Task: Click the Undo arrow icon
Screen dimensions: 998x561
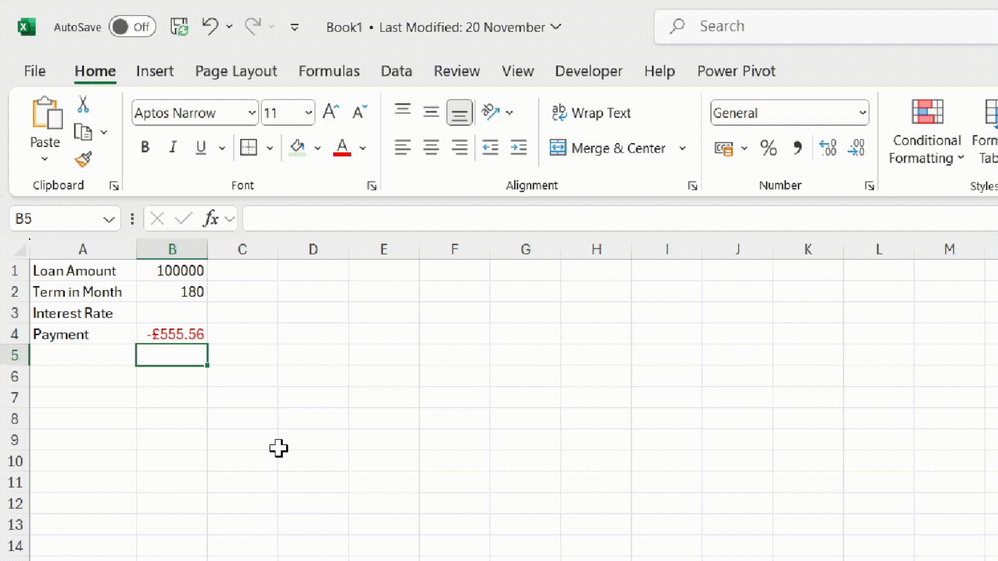Action: pyautogui.click(x=211, y=26)
